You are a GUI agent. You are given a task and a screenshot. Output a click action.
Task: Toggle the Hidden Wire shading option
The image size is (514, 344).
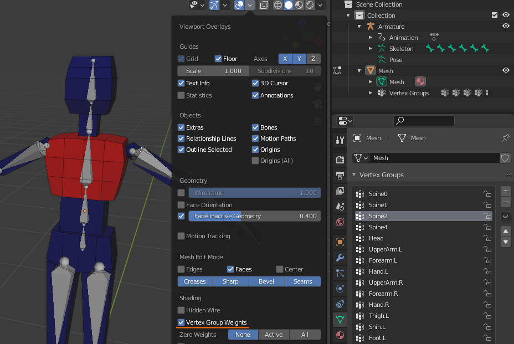click(x=181, y=310)
